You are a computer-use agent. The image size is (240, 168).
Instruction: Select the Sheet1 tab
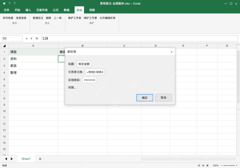[x=26, y=159]
